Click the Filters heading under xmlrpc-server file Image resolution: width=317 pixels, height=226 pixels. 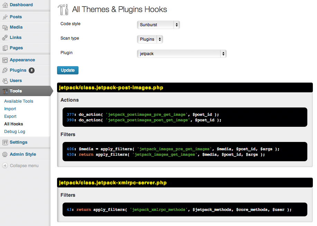coord(68,195)
